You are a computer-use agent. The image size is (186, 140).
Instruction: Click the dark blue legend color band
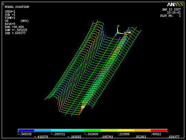[26, 130]
